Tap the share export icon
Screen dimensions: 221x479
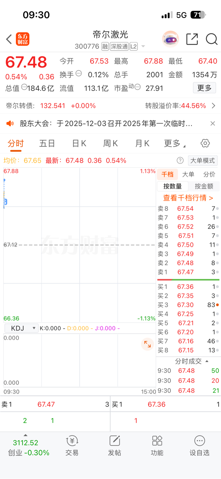point(192,39)
